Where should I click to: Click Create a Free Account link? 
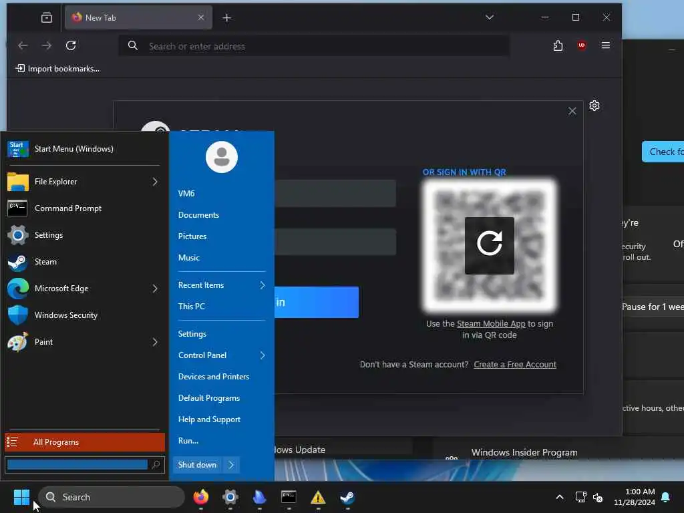click(x=515, y=364)
